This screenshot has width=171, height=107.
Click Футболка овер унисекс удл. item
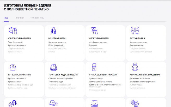coord(20,85)
